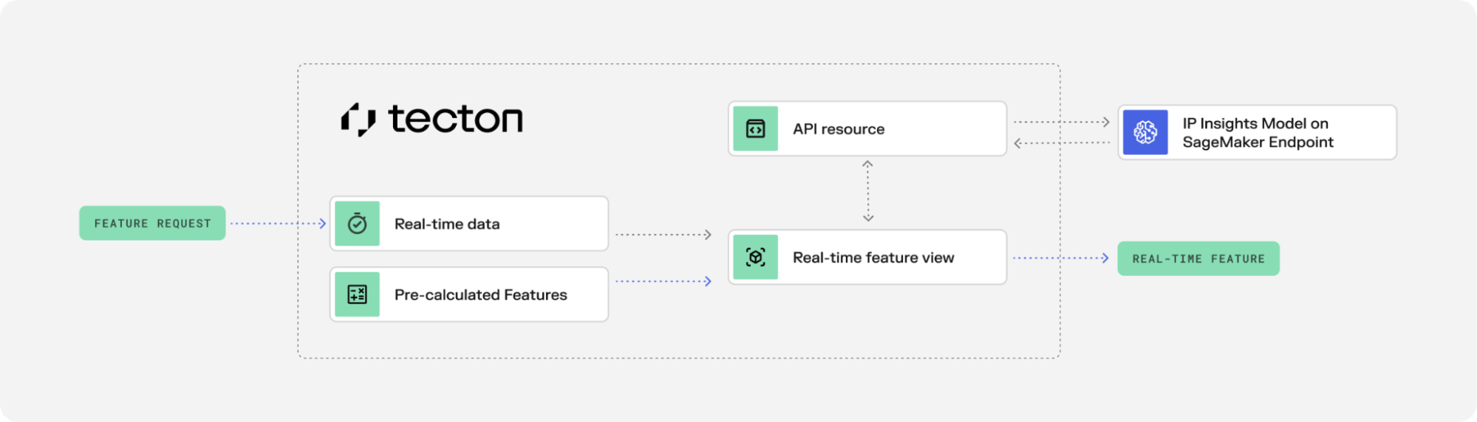Select the Real-time data box
1477x422 pixels.
tap(469, 224)
